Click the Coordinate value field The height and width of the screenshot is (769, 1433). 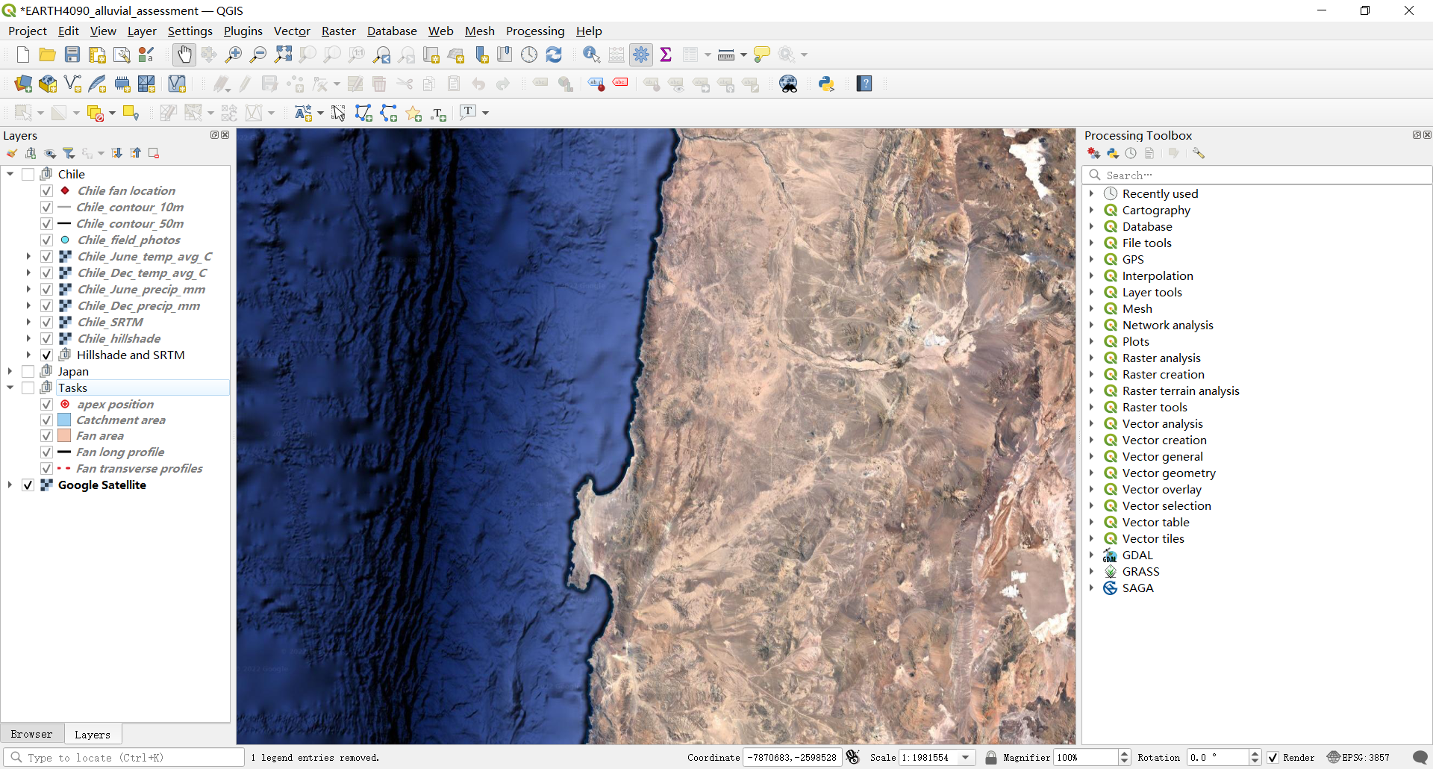click(792, 757)
